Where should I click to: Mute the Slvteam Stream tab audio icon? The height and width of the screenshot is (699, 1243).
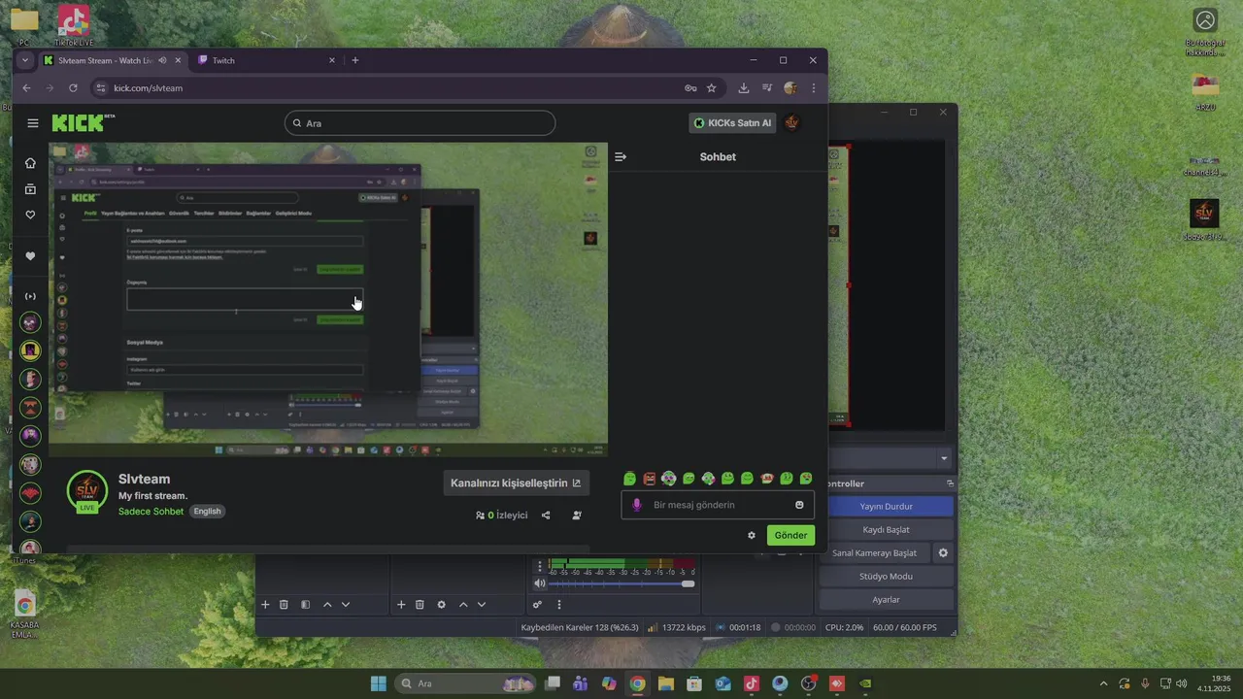coord(162,60)
